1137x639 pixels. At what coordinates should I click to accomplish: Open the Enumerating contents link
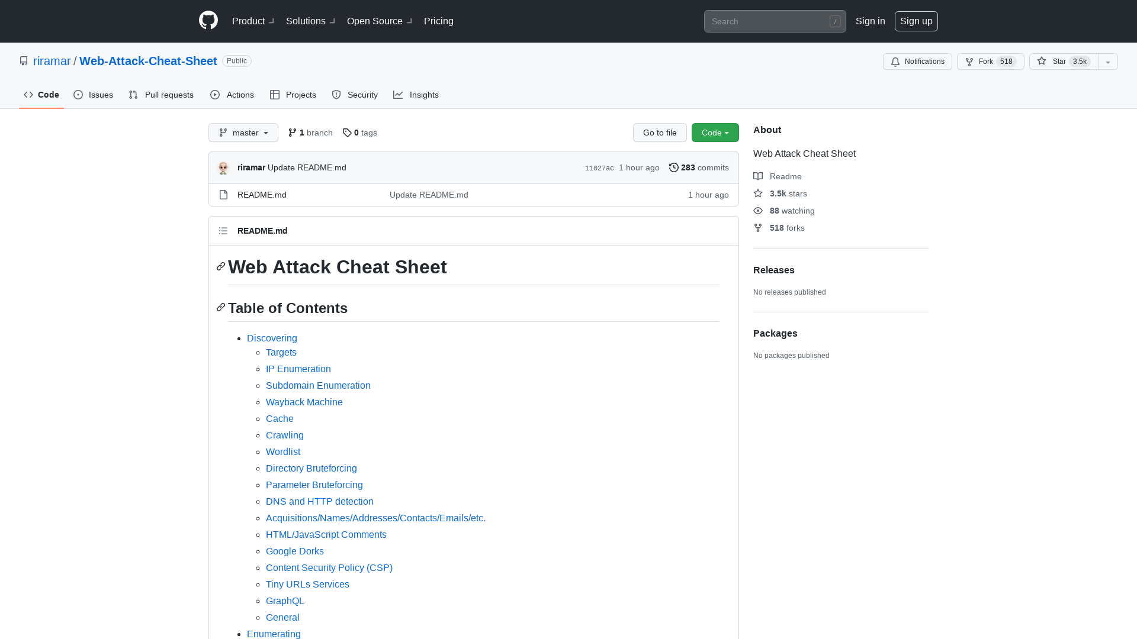[274, 634]
